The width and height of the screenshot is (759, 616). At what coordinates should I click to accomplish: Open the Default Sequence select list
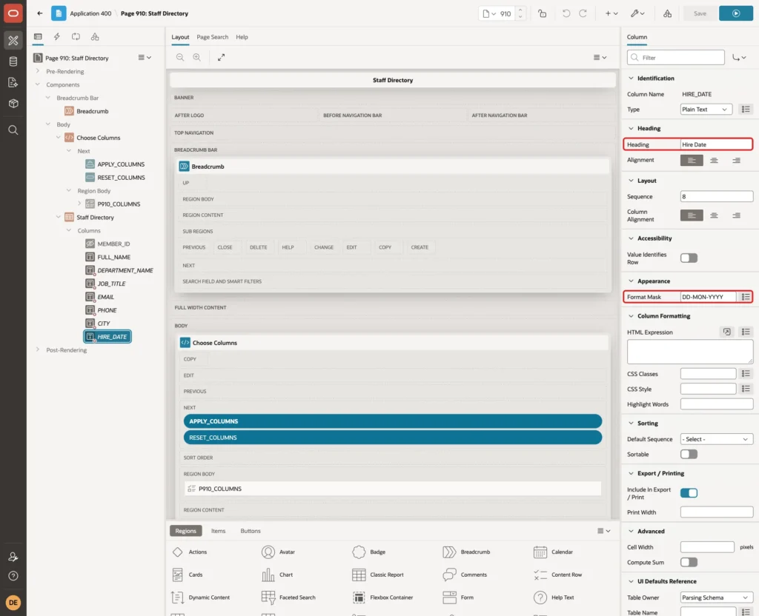(717, 439)
